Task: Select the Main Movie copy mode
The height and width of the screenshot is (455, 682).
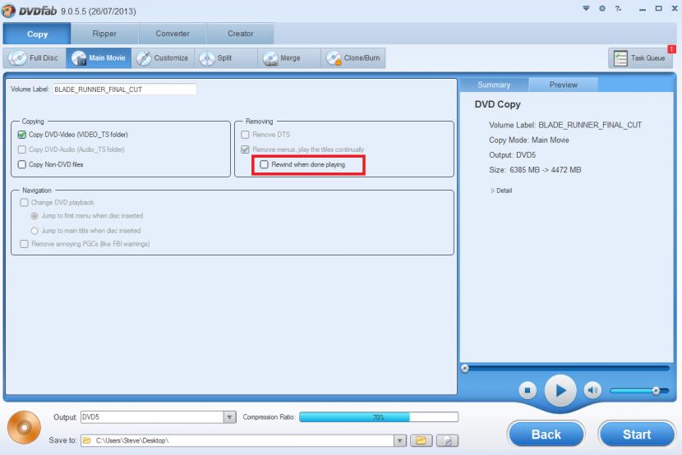Action: 99,57
